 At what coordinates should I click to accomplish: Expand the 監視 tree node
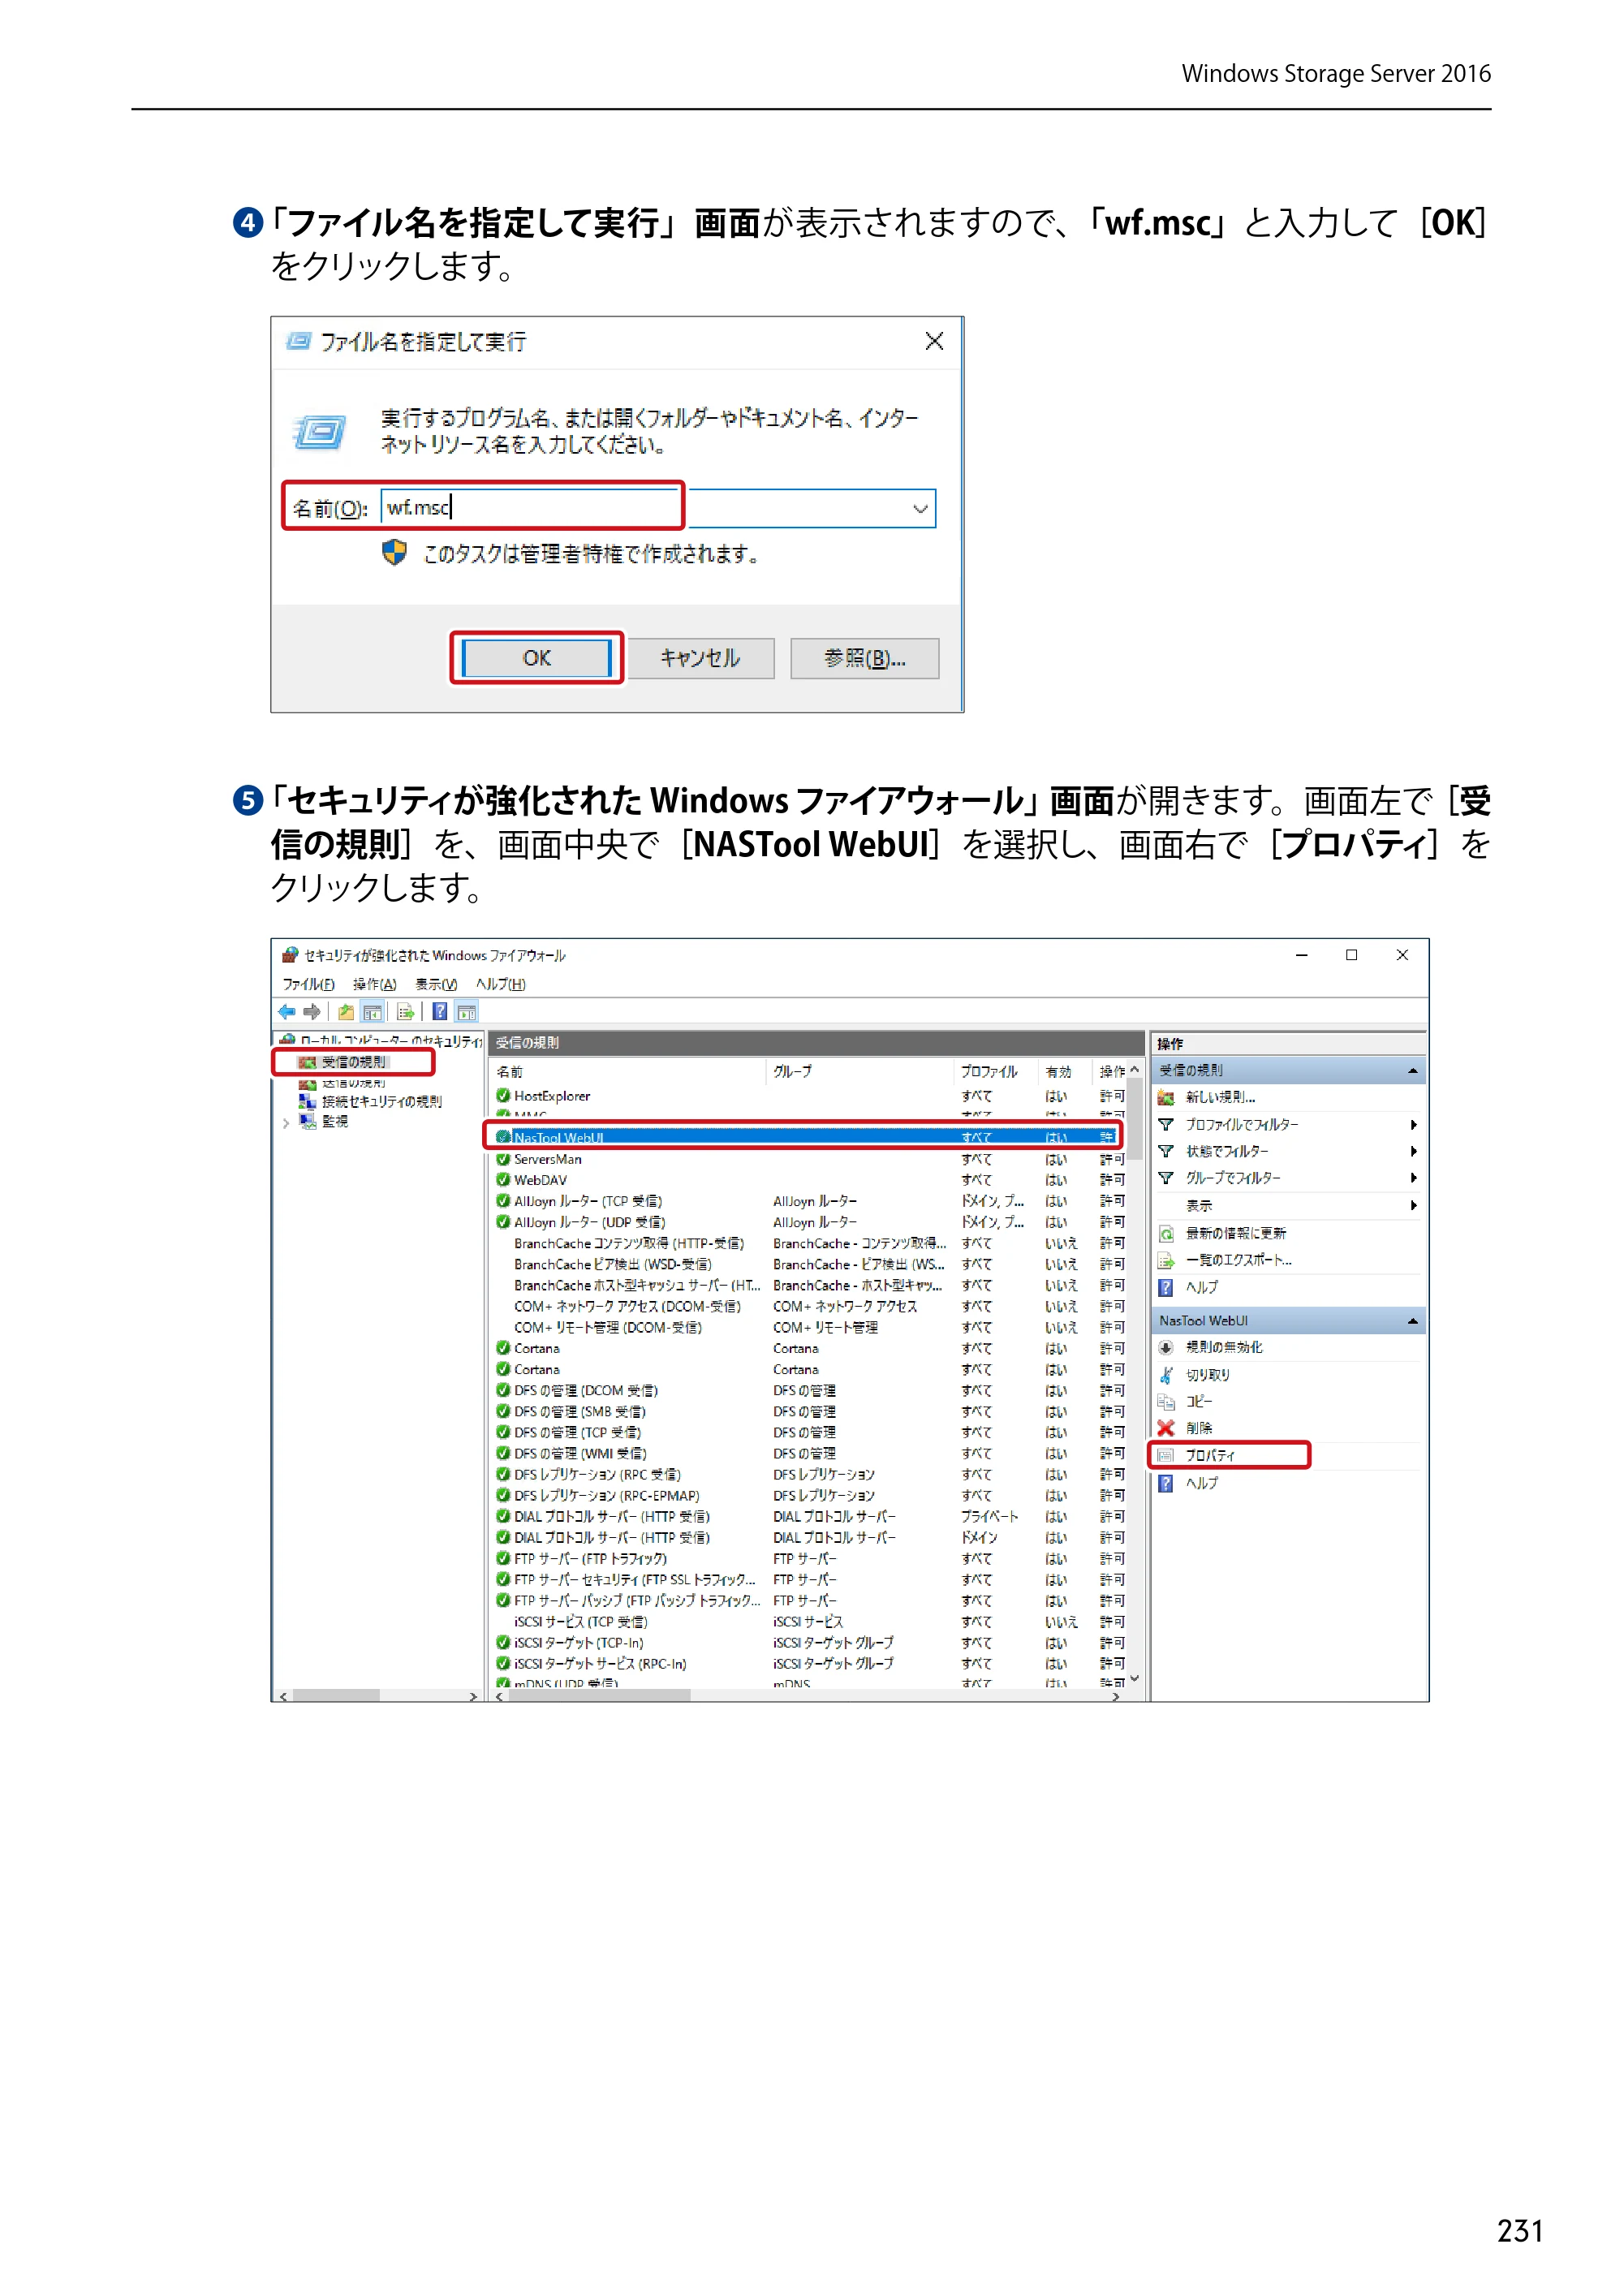[286, 1123]
